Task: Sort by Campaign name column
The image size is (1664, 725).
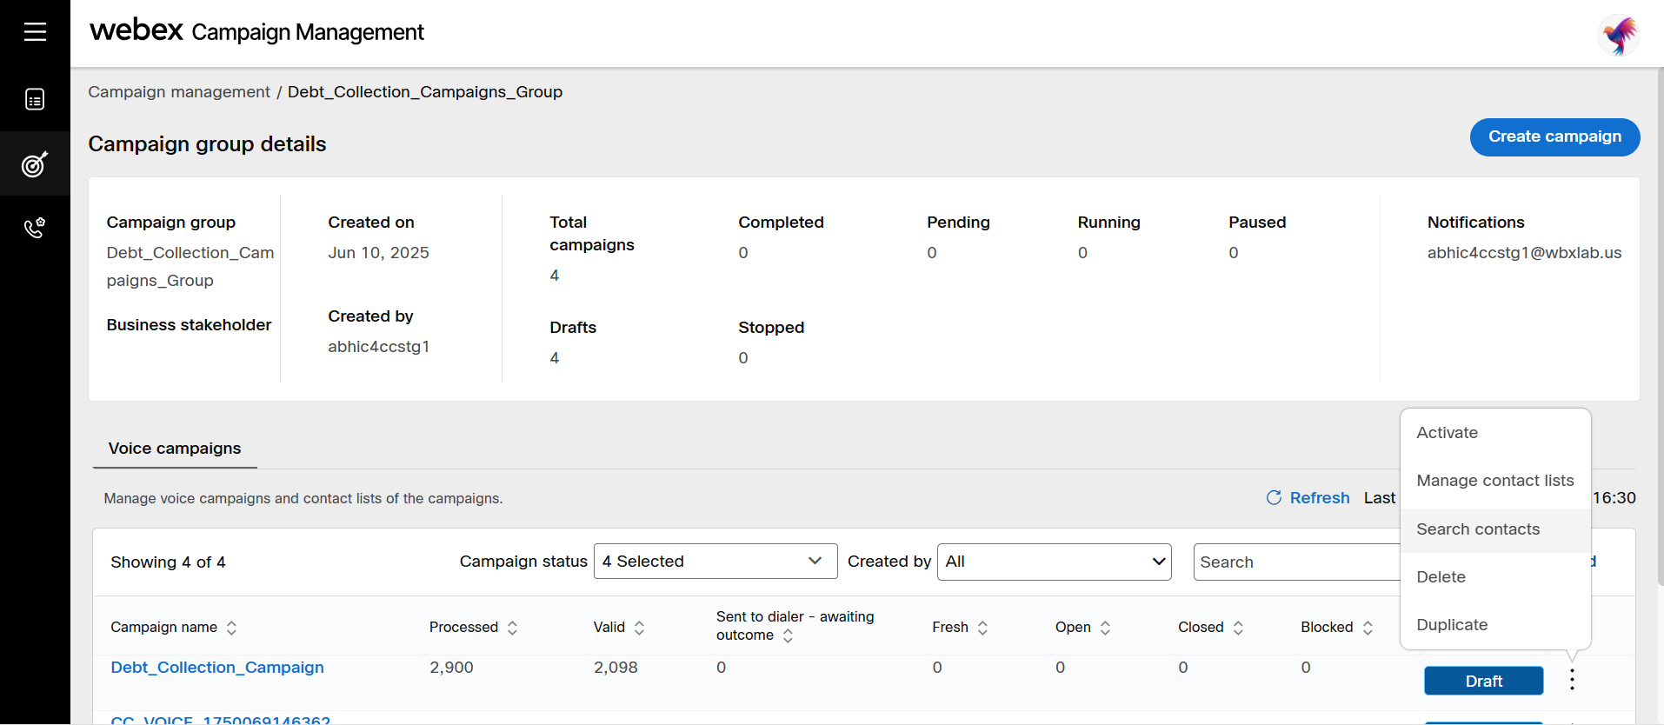Action: [231, 628]
